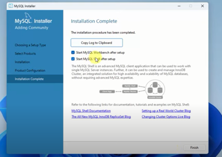Viewport: 222px width, 157px height.
Task: Click the 'Adding Community' sidebar subtitle
Action: click(x=31, y=28)
